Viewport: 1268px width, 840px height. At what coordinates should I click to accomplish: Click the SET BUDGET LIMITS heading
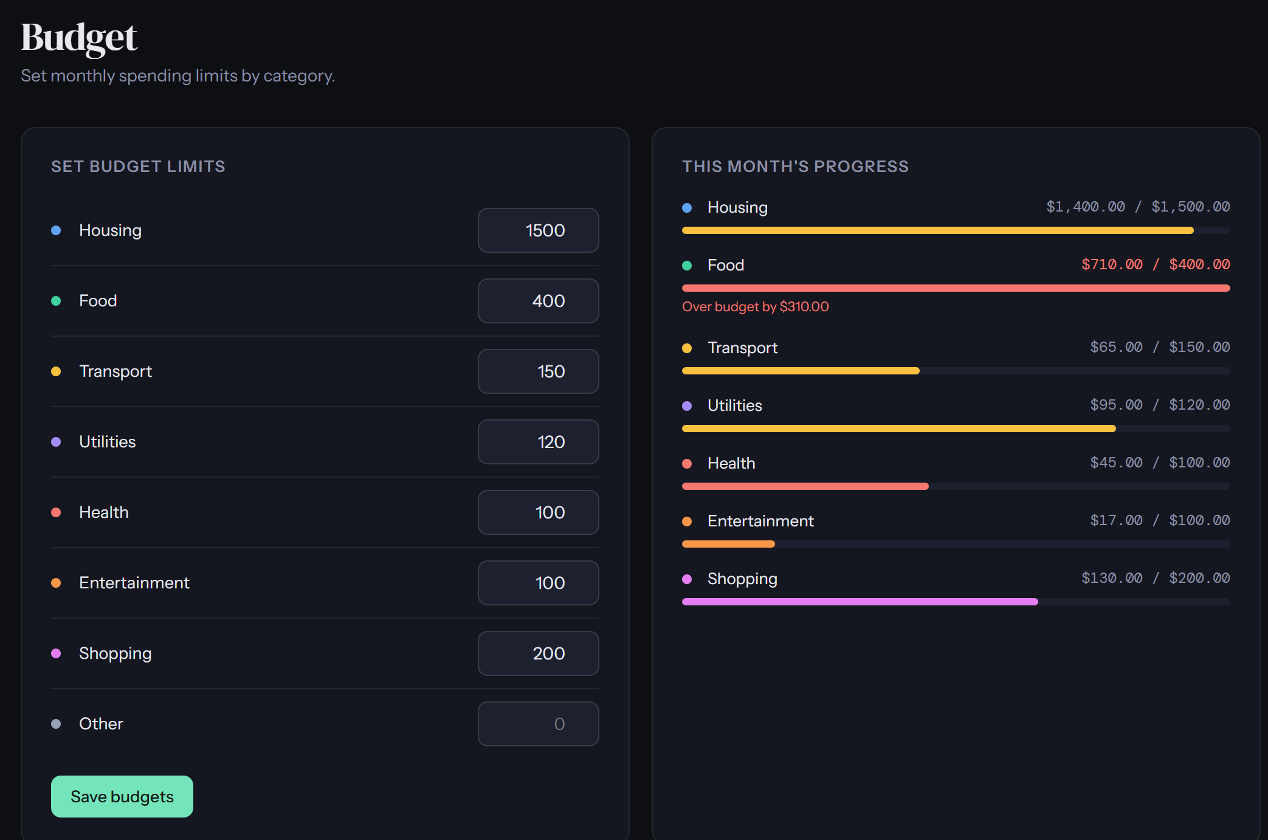coord(138,166)
